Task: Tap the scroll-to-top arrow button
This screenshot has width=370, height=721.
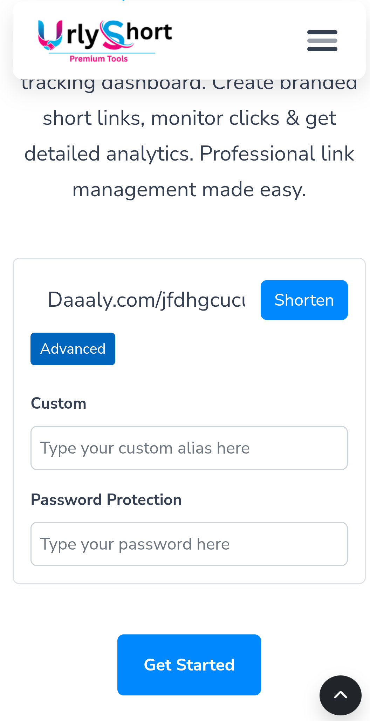Action: tap(340, 695)
